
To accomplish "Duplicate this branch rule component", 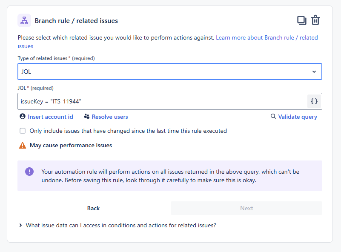I will (301, 20).
